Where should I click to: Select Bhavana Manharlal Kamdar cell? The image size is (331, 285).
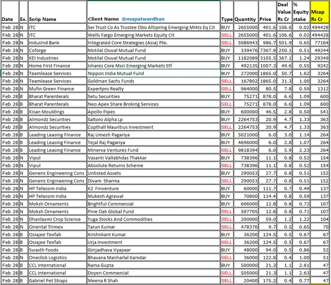point(153,258)
